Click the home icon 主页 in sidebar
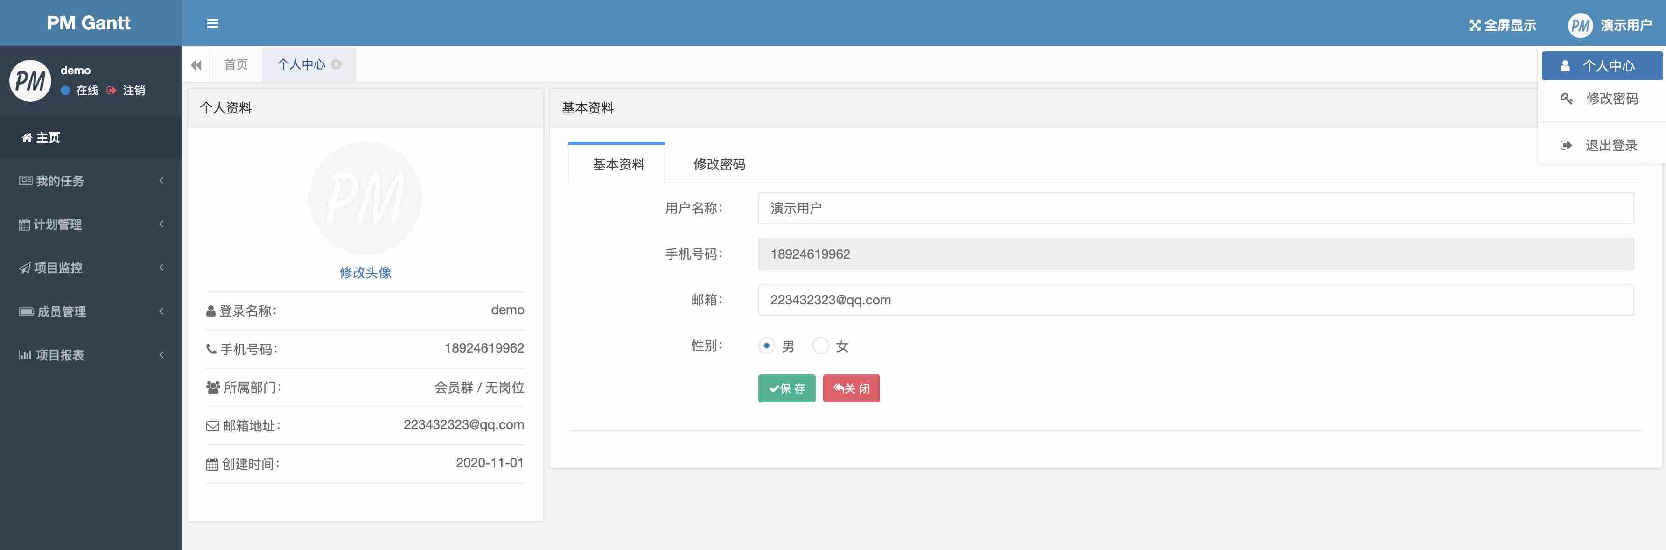1666x550 pixels. [x=27, y=138]
